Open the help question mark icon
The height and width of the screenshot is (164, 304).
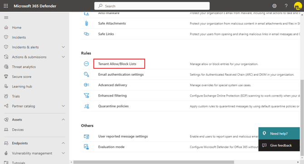tap(286, 6)
